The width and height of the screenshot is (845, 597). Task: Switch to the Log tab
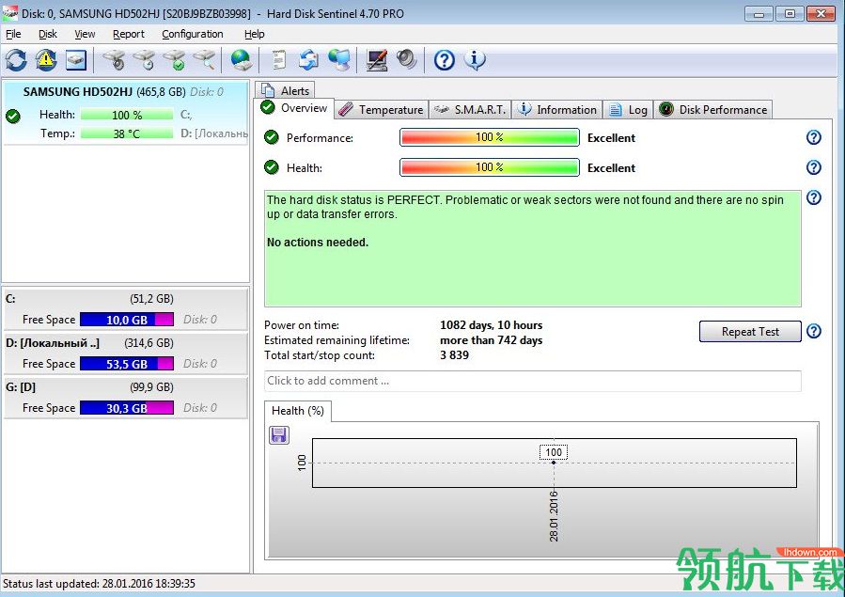tap(629, 109)
